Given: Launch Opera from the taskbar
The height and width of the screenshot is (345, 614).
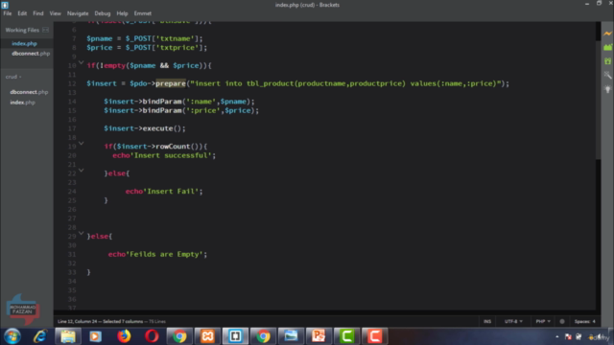Looking at the screenshot, I should pyautogui.click(x=152, y=336).
